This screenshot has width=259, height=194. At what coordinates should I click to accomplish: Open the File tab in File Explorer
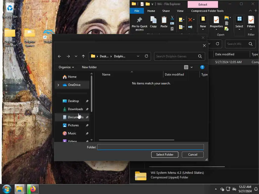[137, 11]
